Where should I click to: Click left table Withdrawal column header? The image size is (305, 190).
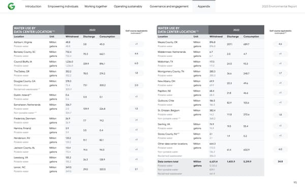click(72, 37)
